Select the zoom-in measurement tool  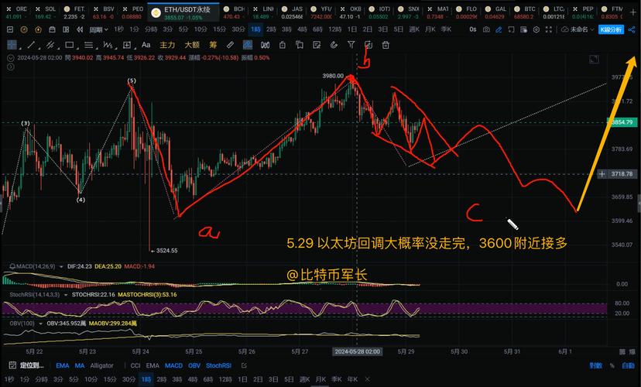[x=127, y=45]
